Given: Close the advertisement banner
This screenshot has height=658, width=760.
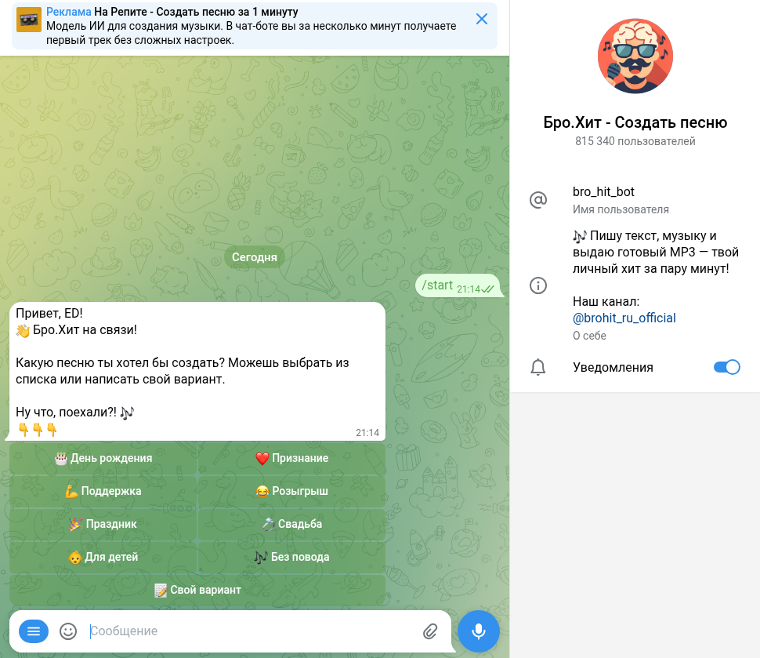Looking at the screenshot, I should tap(482, 19).
